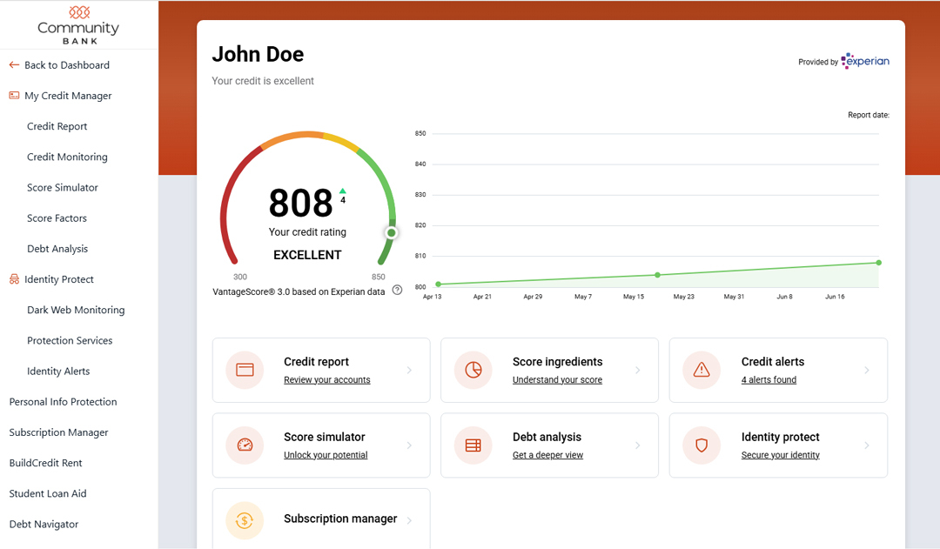Open Student Loan Aid in sidebar
This screenshot has width=940, height=549.
click(x=48, y=493)
